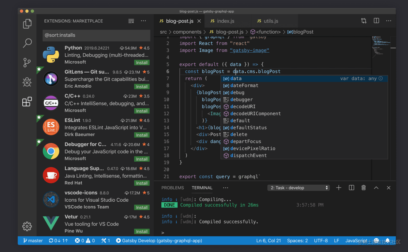The width and height of the screenshot is (408, 252).
Task: Open the Explorer view in the activity bar
Action: [27, 23]
